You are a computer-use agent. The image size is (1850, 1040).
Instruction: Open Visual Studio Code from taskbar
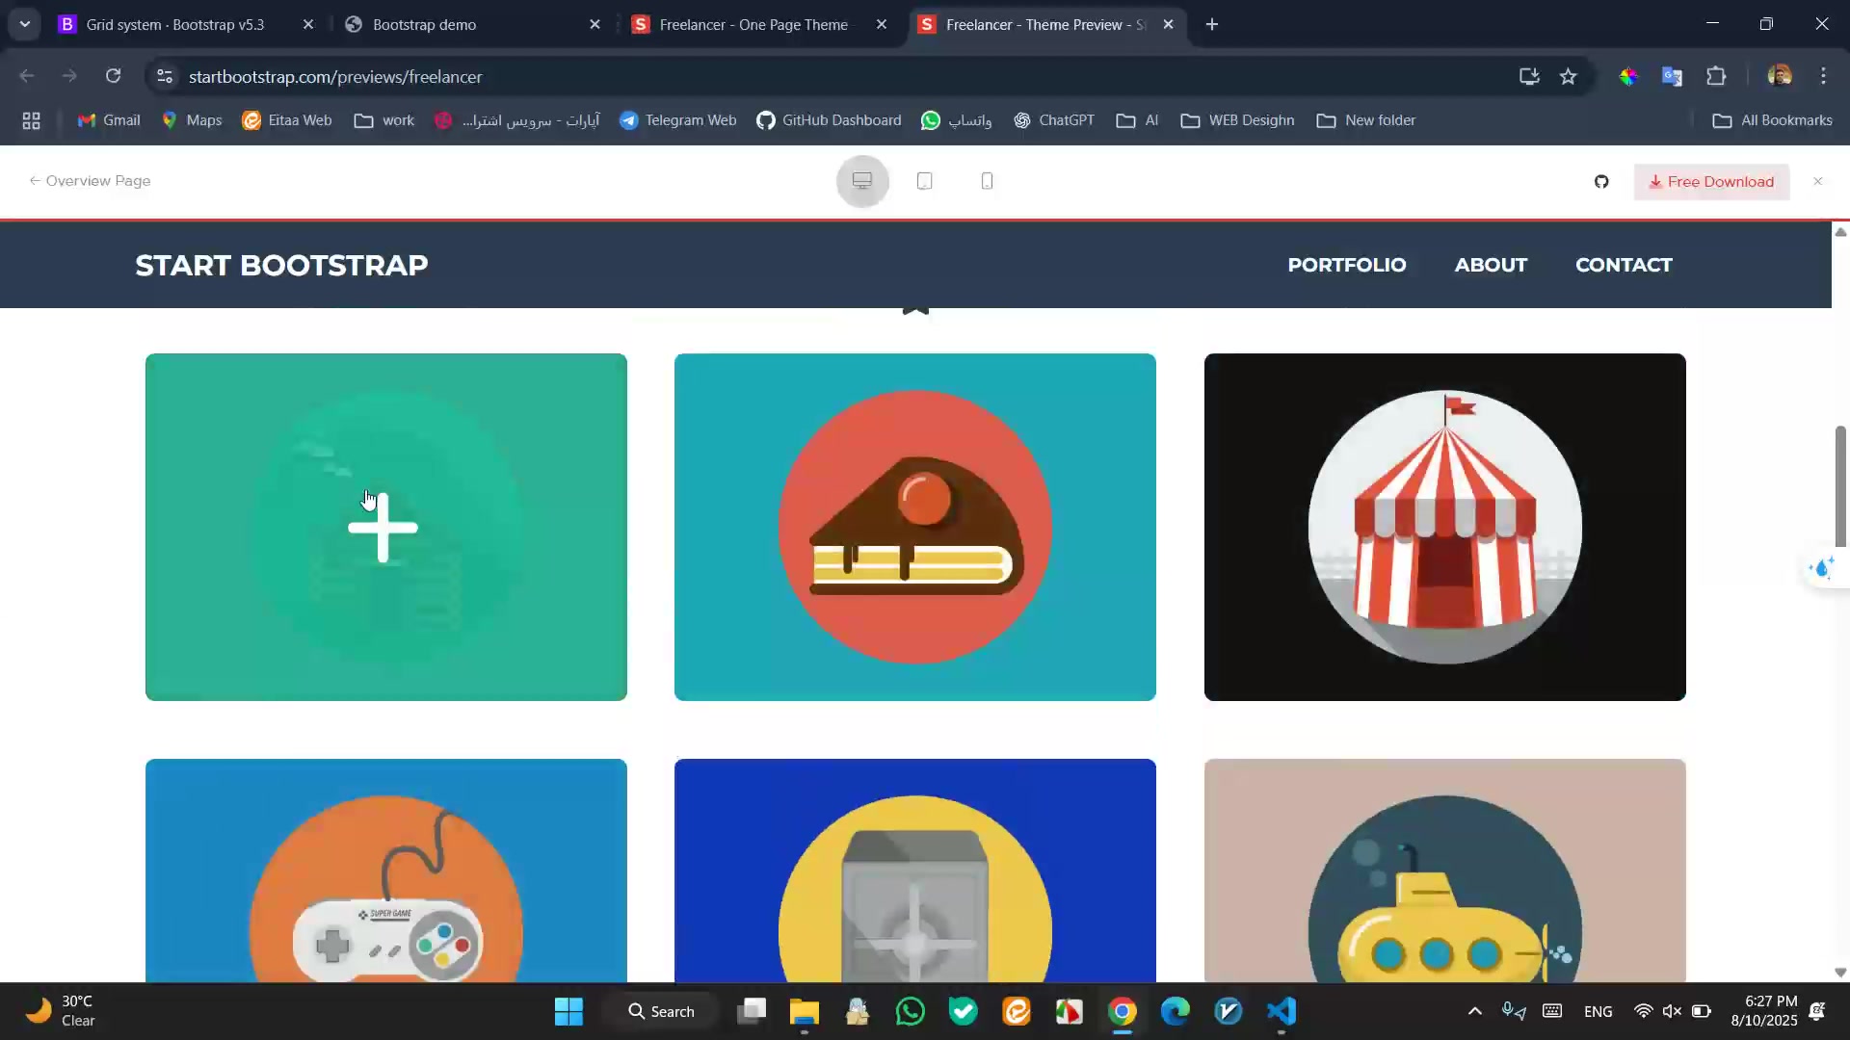tap(1281, 1011)
